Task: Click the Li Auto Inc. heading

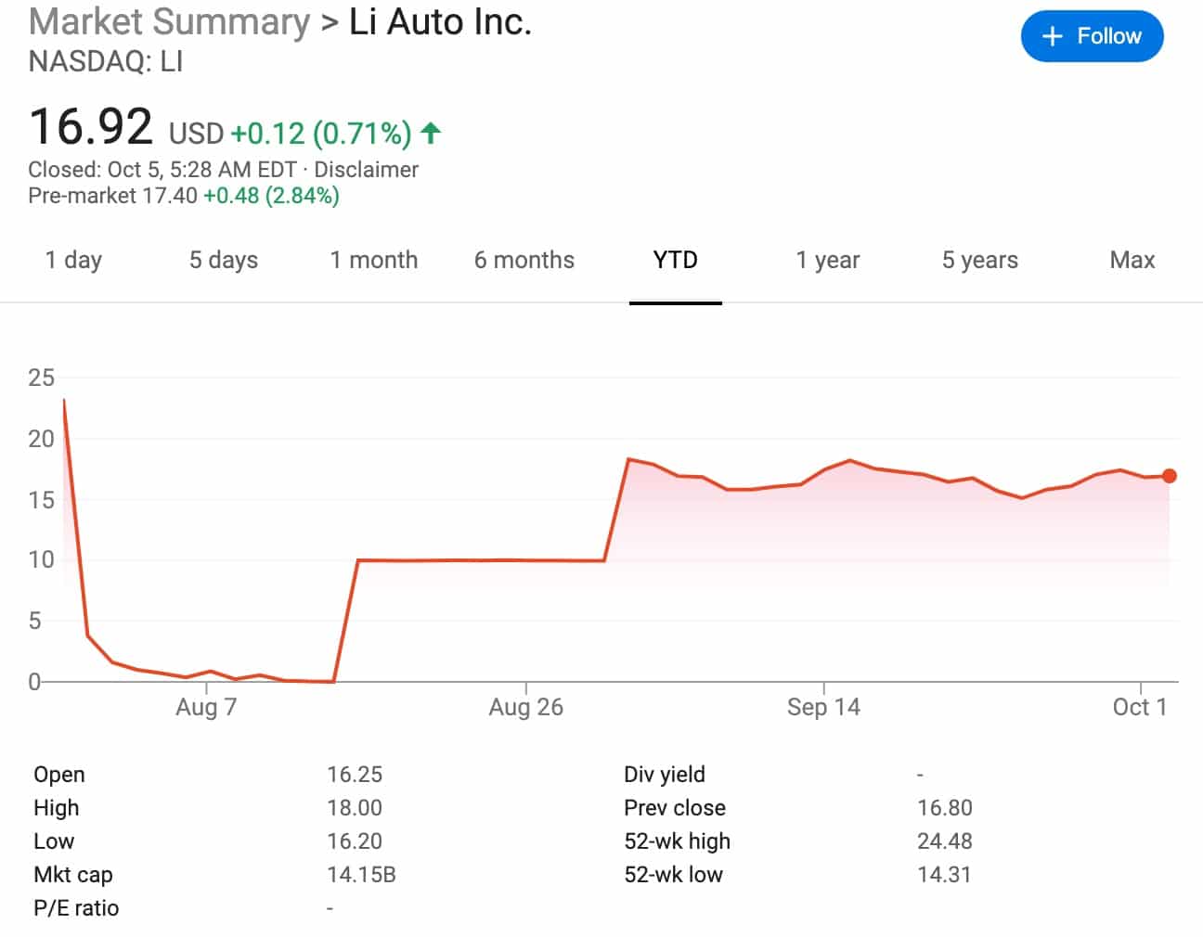Action: [441, 21]
